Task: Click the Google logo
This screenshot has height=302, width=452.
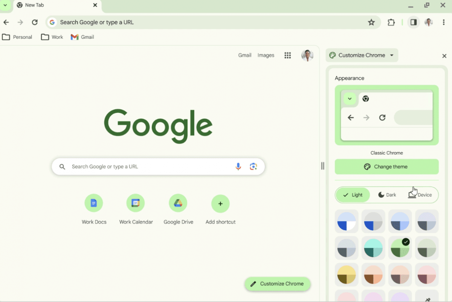Action: coord(158,126)
